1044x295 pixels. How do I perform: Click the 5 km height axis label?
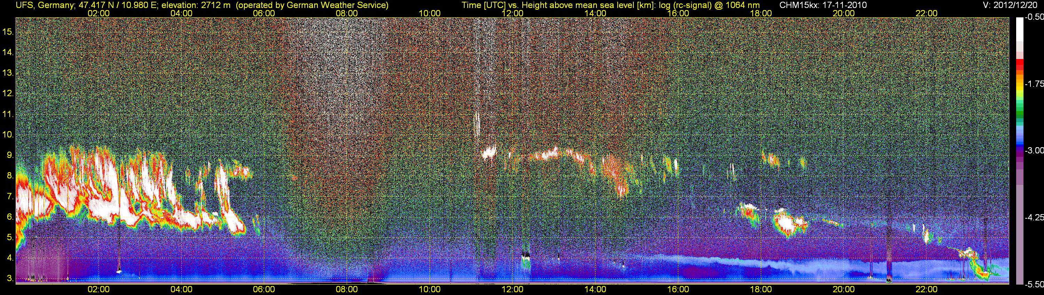click(x=10, y=237)
